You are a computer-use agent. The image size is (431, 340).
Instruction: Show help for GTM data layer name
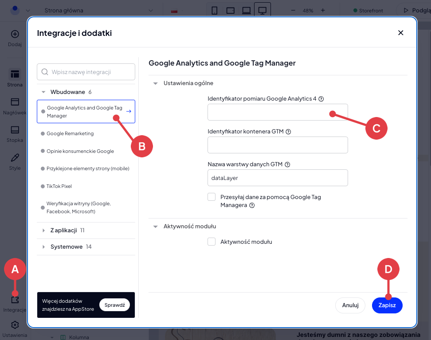(287, 164)
